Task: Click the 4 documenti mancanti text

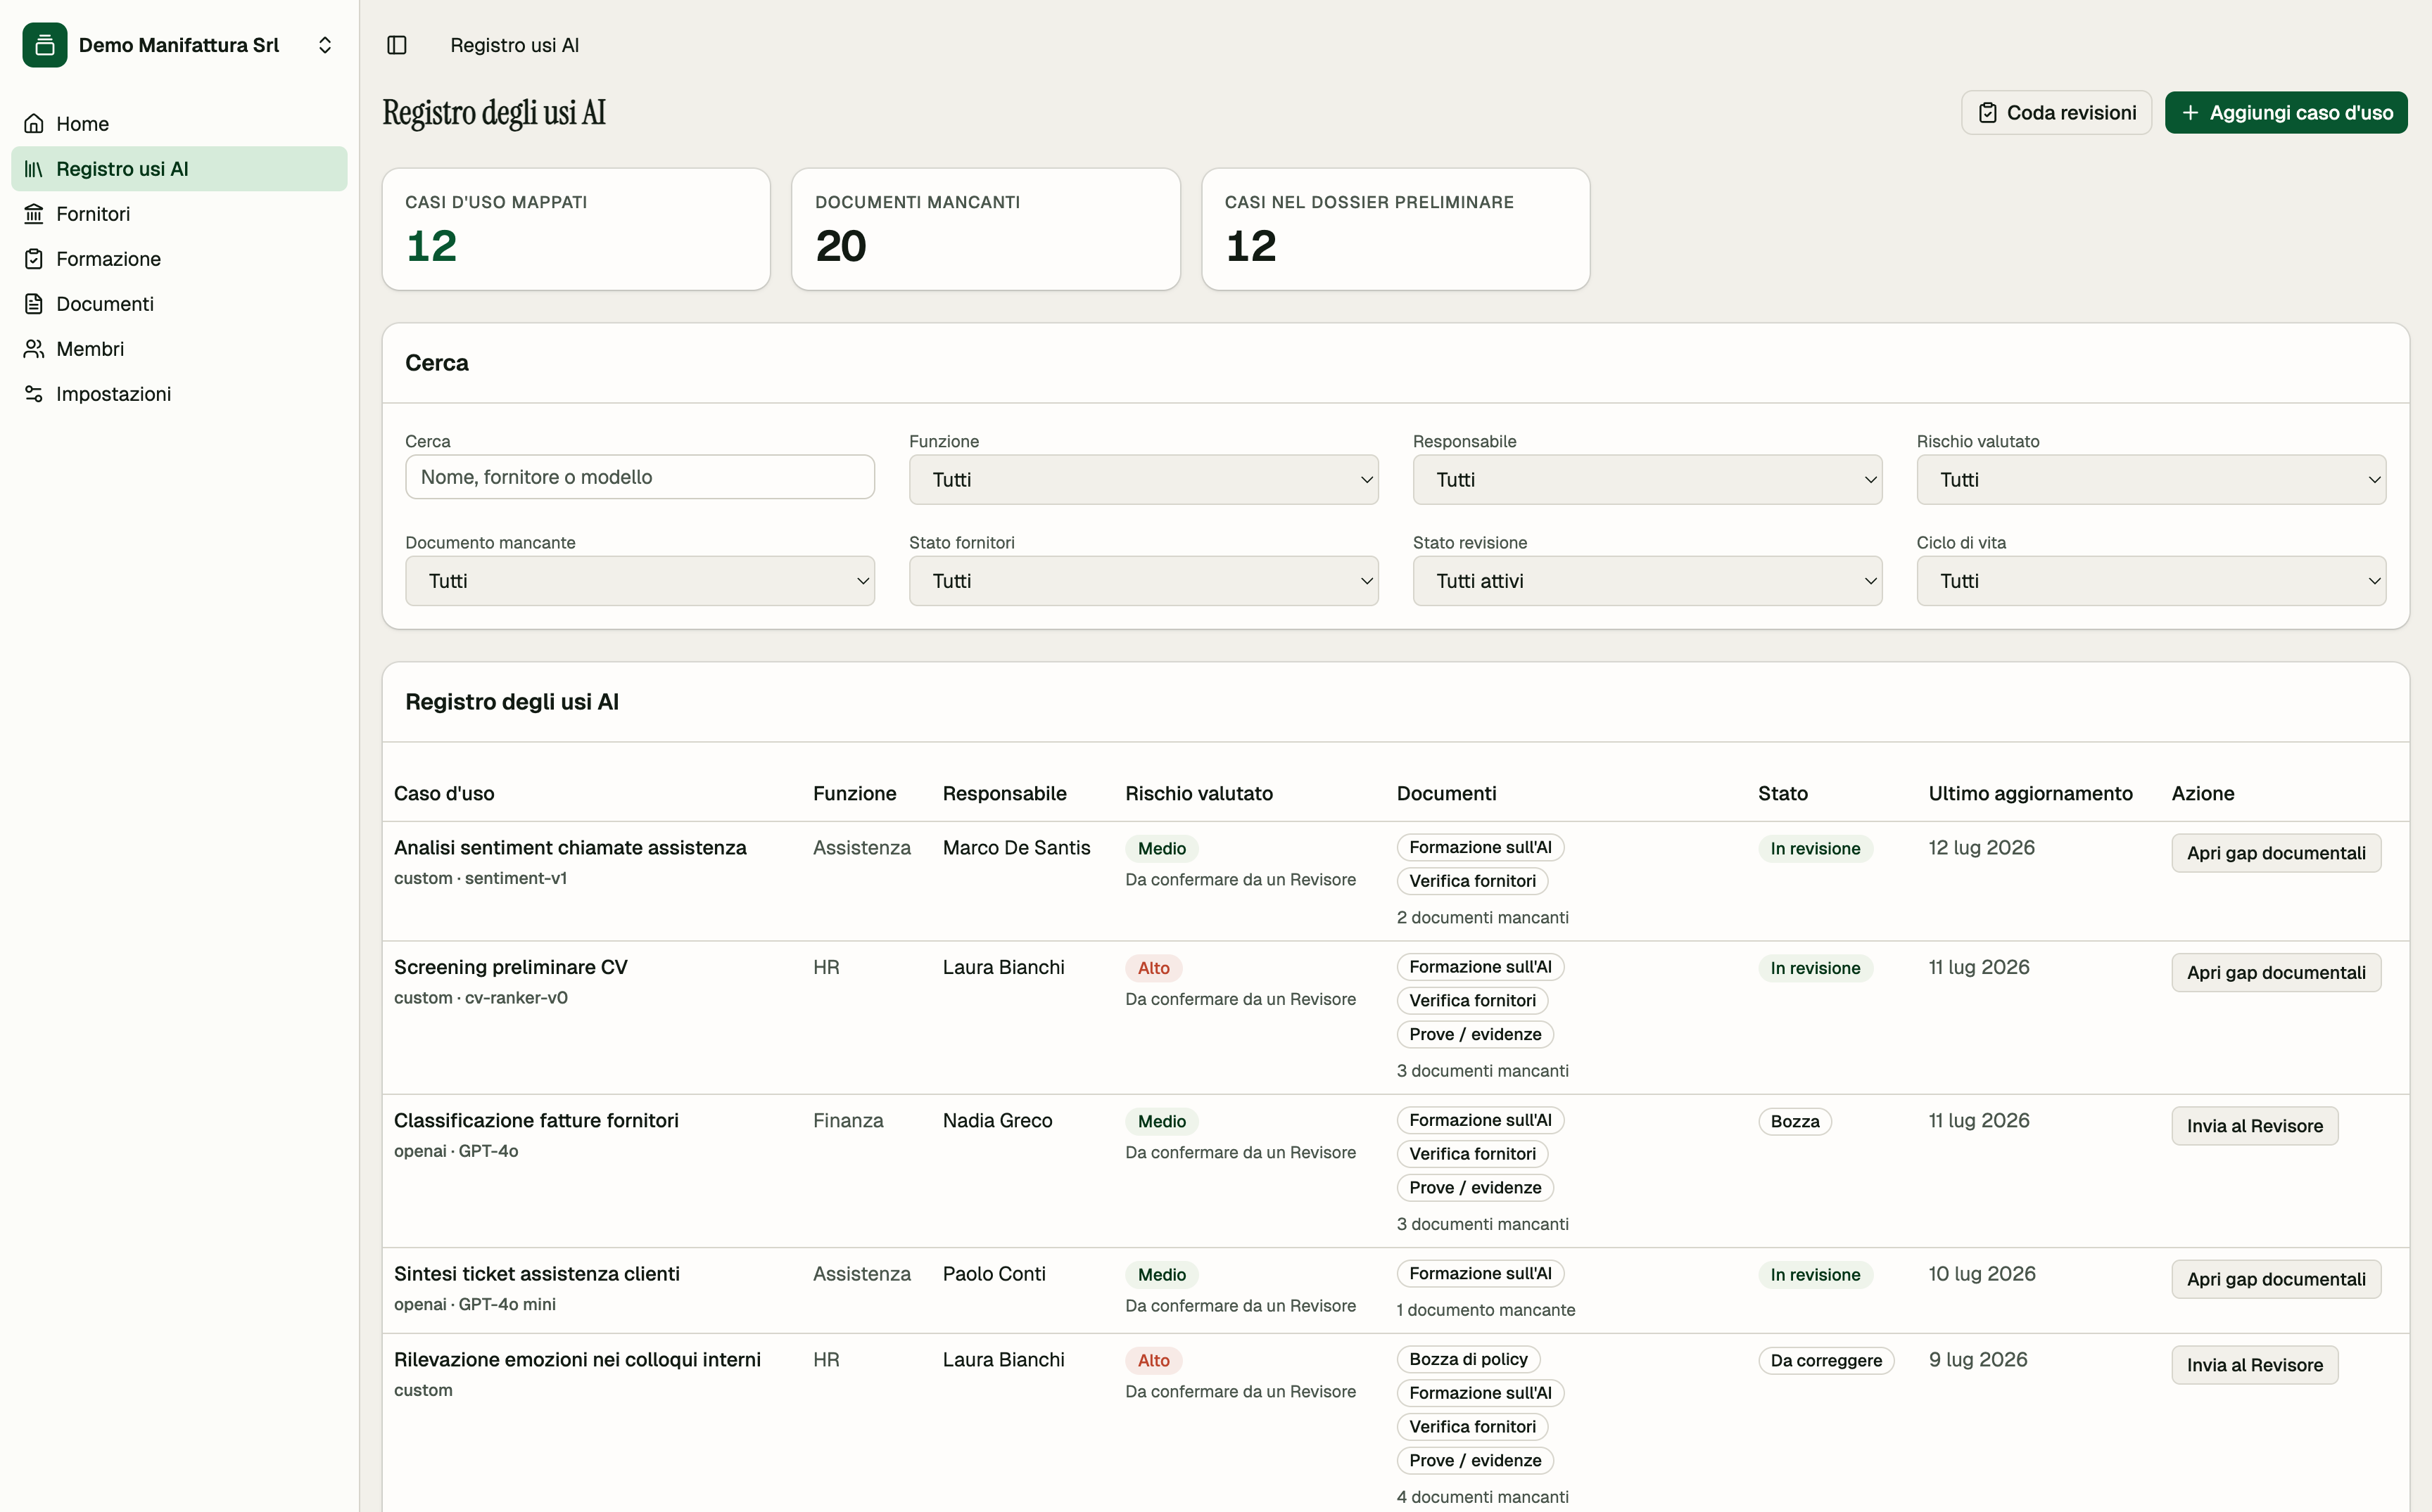Action: point(1481,1497)
